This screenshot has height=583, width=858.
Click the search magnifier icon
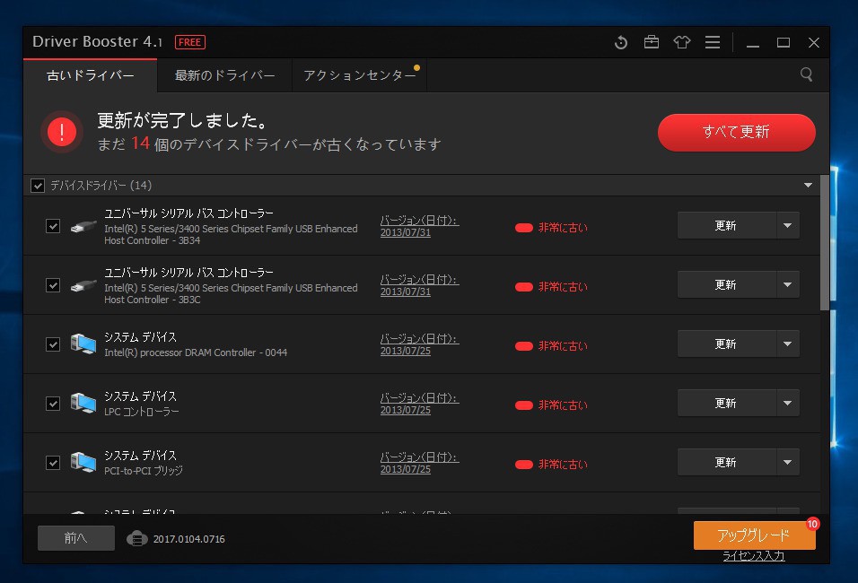806,74
